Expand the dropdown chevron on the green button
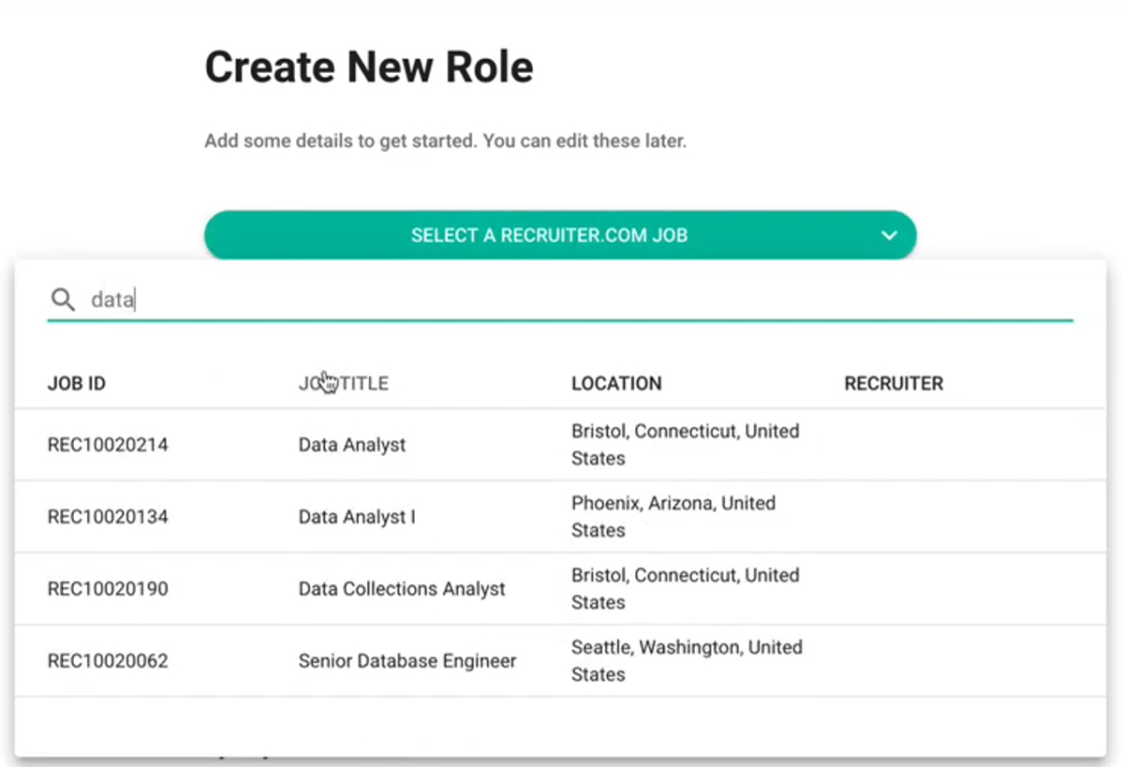This screenshot has width=1124, height=767. tap(889, 236)
